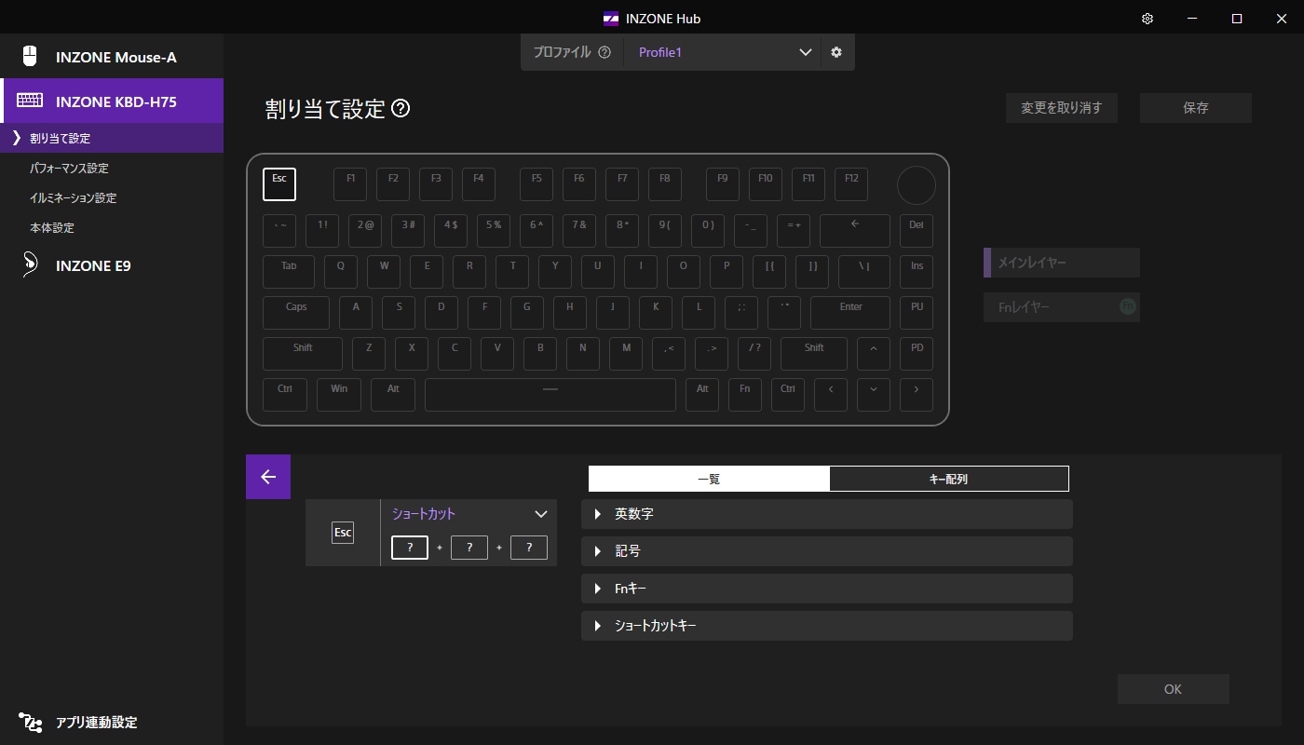The height and width of the screenshot is (745, 1304).
Task: Open the settings gear in title bar
Action: (1148, 19)
